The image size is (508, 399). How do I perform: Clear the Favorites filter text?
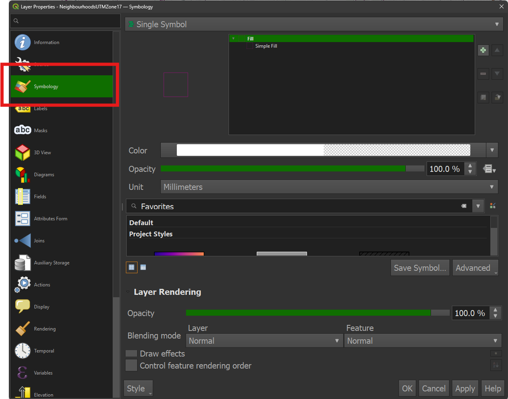464,206
